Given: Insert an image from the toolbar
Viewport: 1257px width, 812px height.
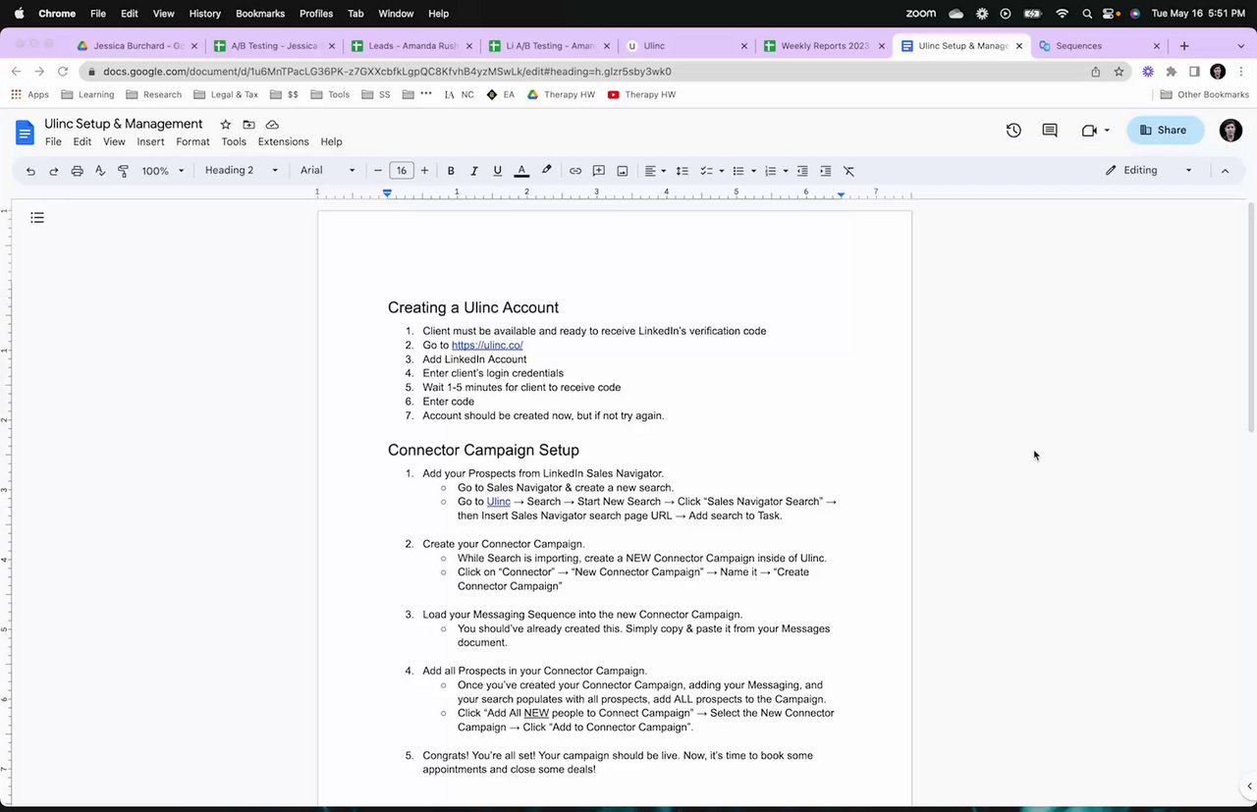Looking at the screenshot, I should tap(622, 171).
